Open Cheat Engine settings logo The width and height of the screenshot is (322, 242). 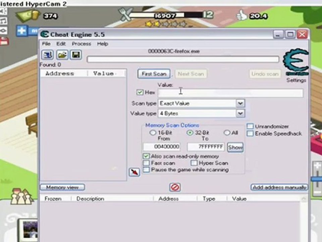(296, 63)
